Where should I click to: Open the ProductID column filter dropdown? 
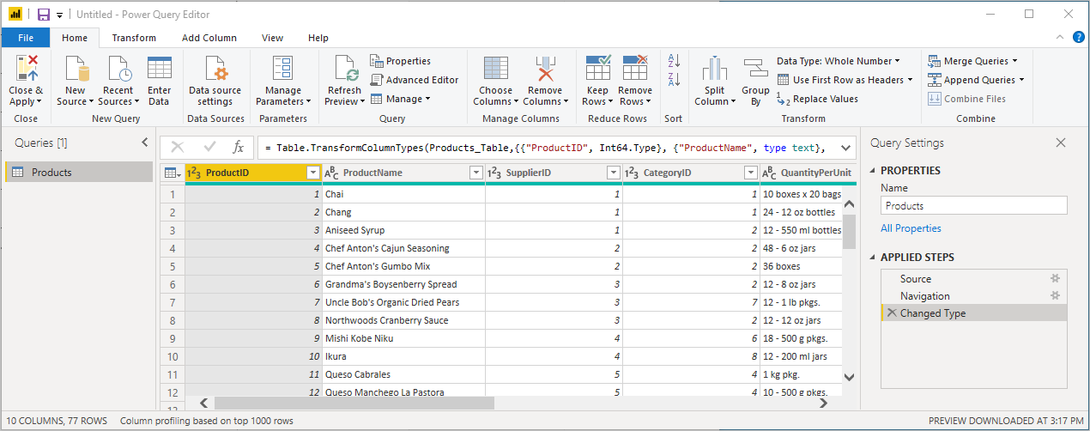[x=312, y=173]
